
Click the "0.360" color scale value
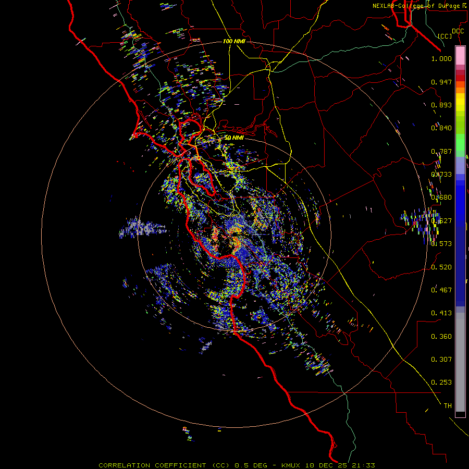[441, 337]
